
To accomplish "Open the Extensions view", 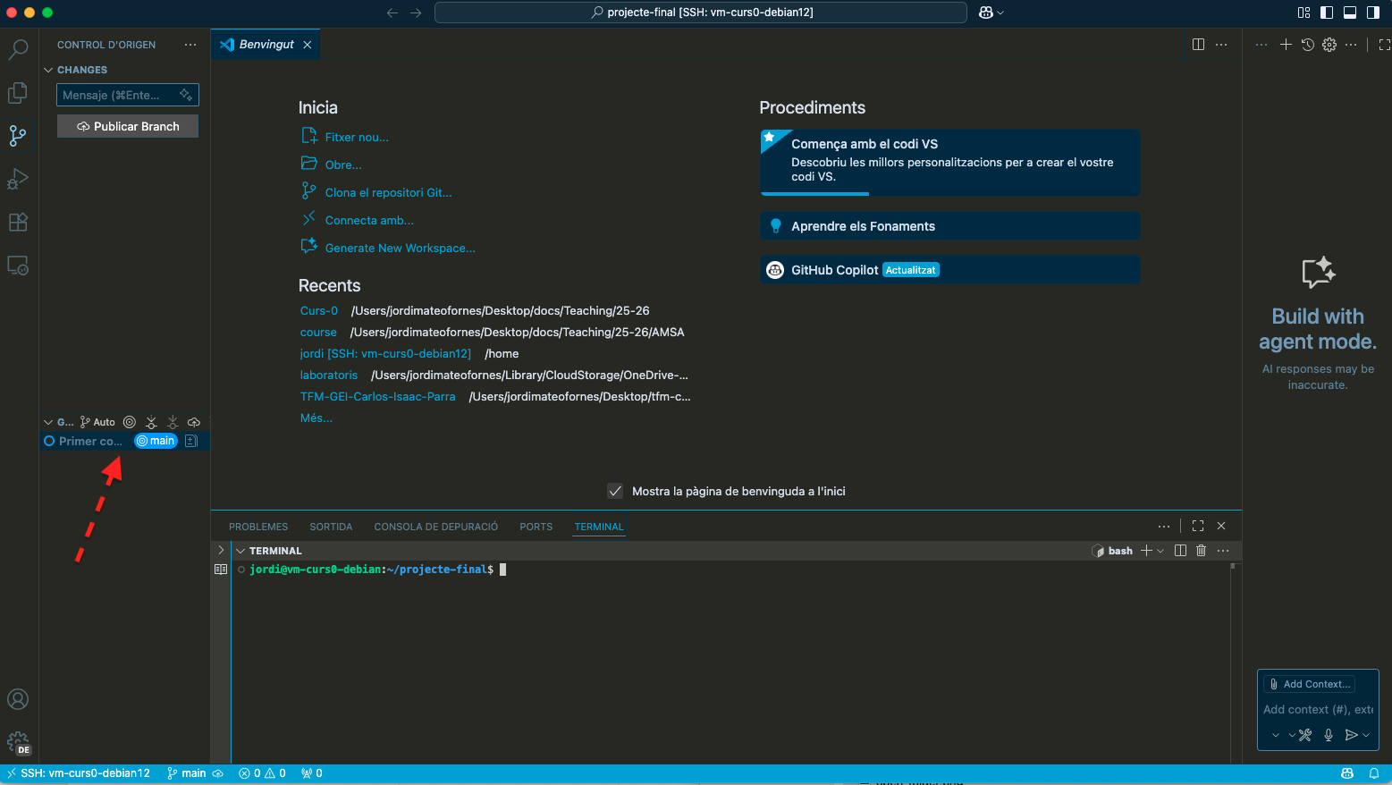I will [x=18, y=222].
